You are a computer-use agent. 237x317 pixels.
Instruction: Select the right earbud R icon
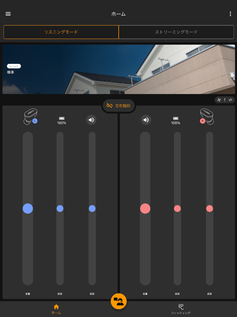tap(207, 116)
